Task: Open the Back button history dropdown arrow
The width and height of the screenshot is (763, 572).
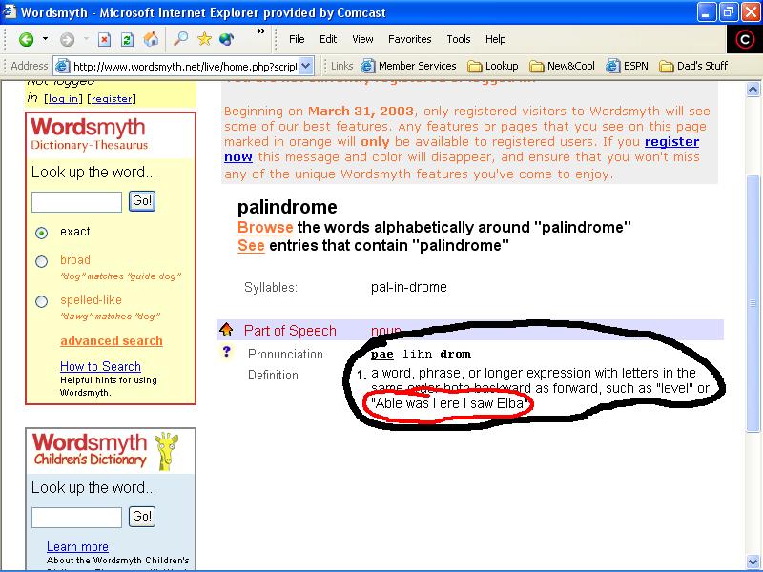Action: [x=45, y=39]
